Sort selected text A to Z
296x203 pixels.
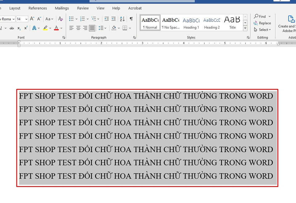point(122,19)
